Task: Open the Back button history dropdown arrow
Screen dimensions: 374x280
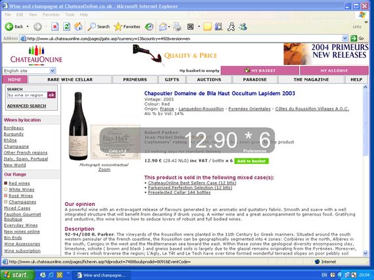Action: point(28,27)
